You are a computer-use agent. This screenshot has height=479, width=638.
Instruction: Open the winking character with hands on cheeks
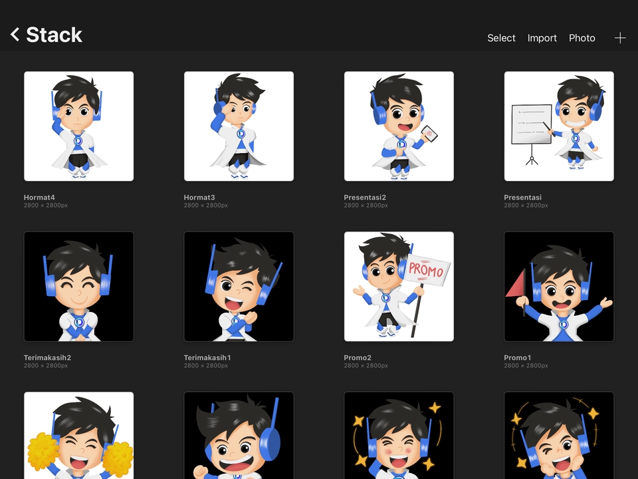[559, 435]
